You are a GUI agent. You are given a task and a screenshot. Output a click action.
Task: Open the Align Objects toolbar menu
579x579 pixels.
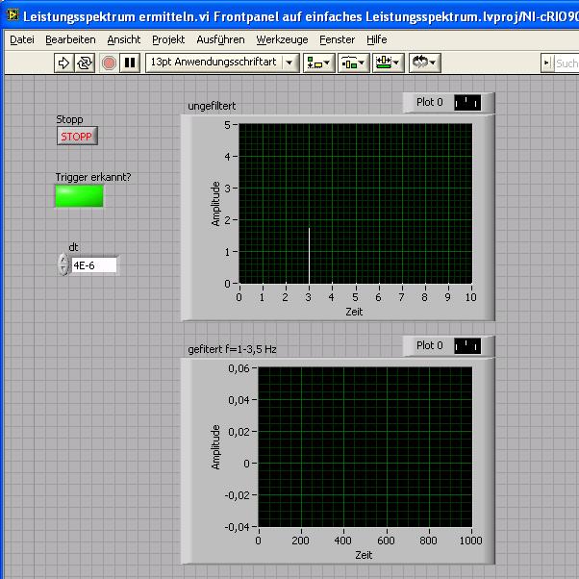(x=318, y=63)
